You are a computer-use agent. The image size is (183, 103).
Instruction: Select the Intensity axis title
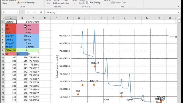57,66
